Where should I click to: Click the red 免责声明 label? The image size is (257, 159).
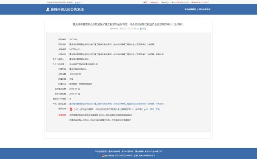63,115
